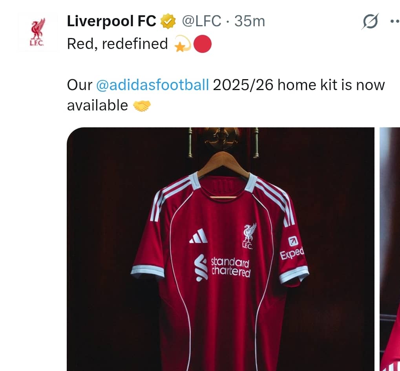Viewport: 400px width, 371px height.
Task: Open the post's more options ellipsis
Action: click(x=395, y=22)
